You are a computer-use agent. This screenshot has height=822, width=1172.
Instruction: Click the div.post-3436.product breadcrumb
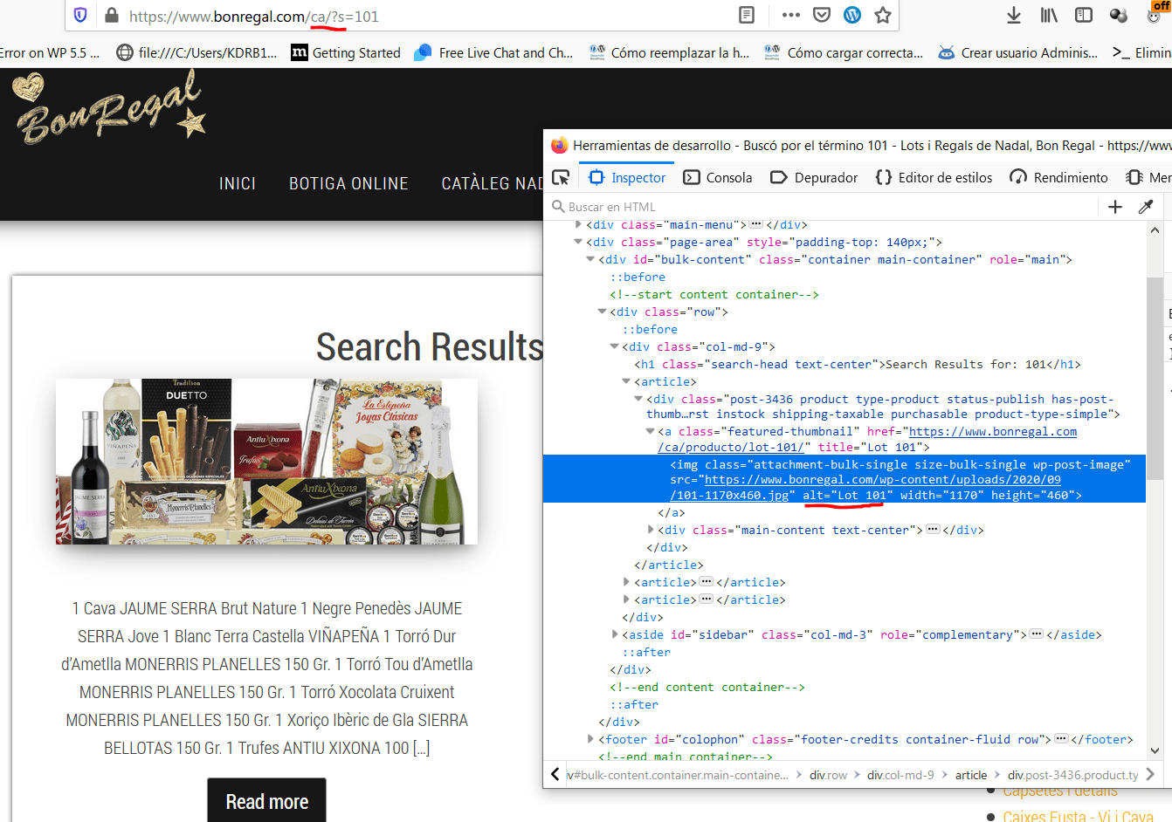(x=1073, y=775)
